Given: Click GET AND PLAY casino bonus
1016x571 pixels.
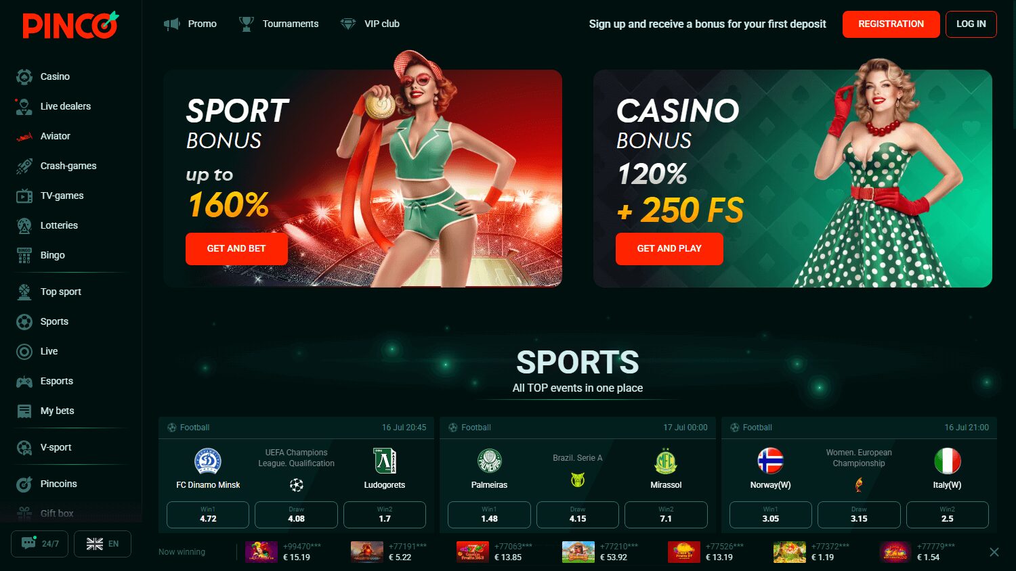Looking at the screenshot, I should coord(669,248).
